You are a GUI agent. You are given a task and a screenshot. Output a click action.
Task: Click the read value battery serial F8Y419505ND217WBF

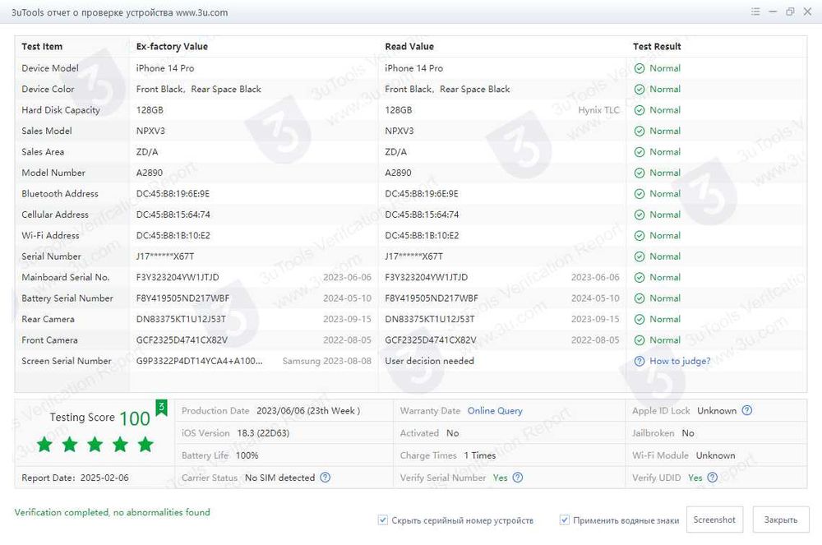[x=432, y=298]
